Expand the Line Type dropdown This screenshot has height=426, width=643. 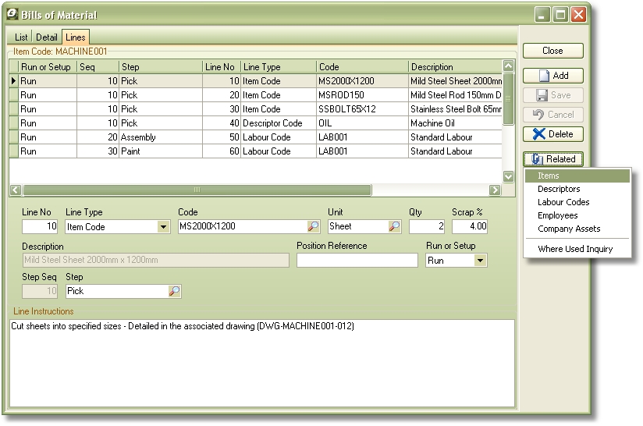[x=163, y=227]
